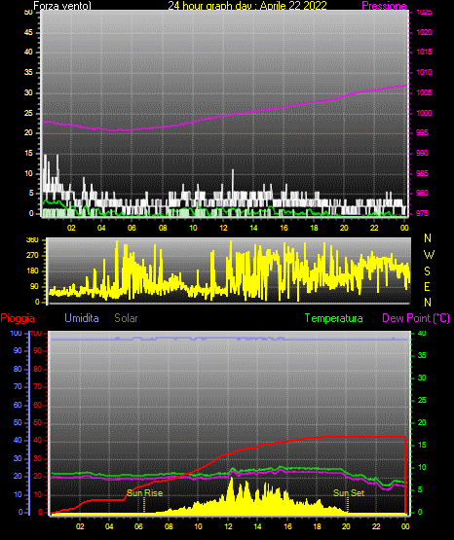Click the green 'Temperatura' legend label
Screen dimensions: 454x540
click(x=334, y=318)
